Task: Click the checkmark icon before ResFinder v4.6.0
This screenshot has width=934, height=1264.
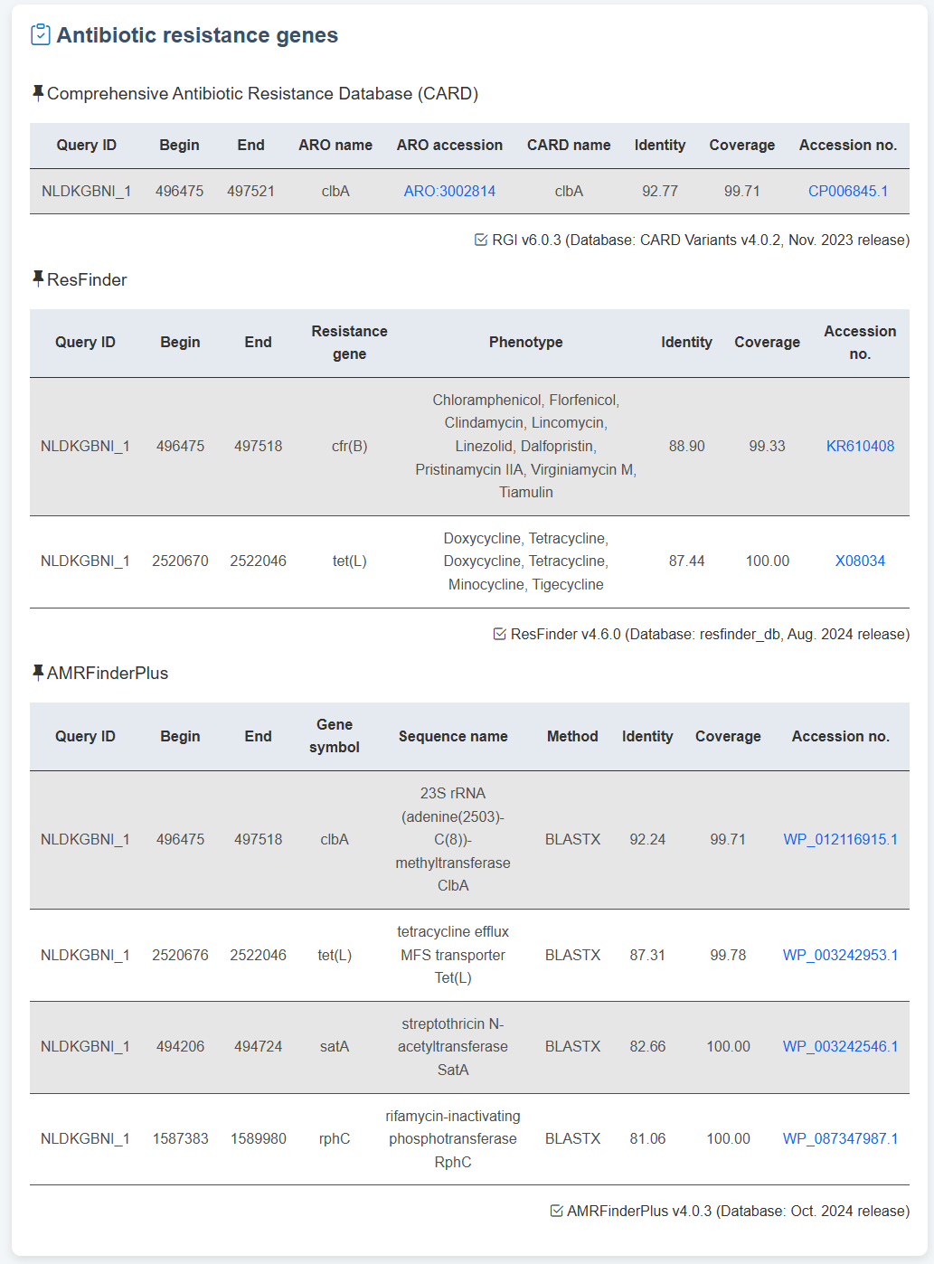Action: click(499, 634)
